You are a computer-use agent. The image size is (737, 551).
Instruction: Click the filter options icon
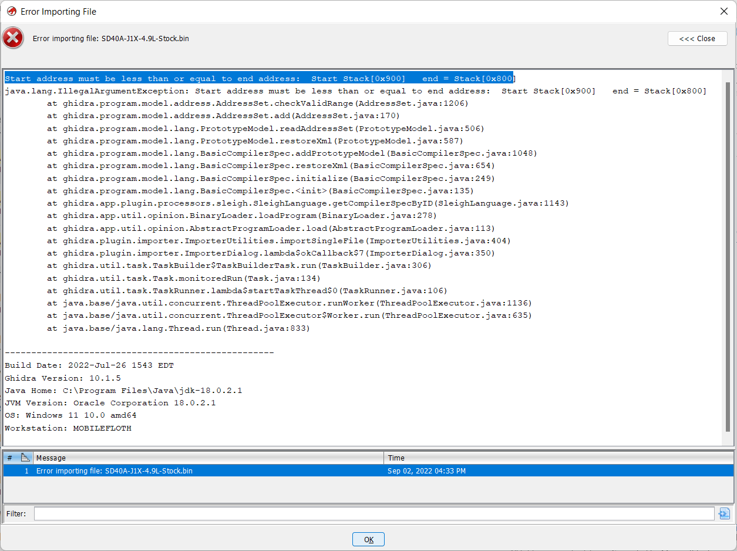click(725, 513)
